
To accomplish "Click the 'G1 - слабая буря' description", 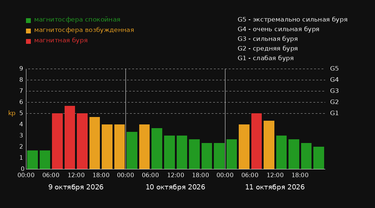I will [265, 58].
